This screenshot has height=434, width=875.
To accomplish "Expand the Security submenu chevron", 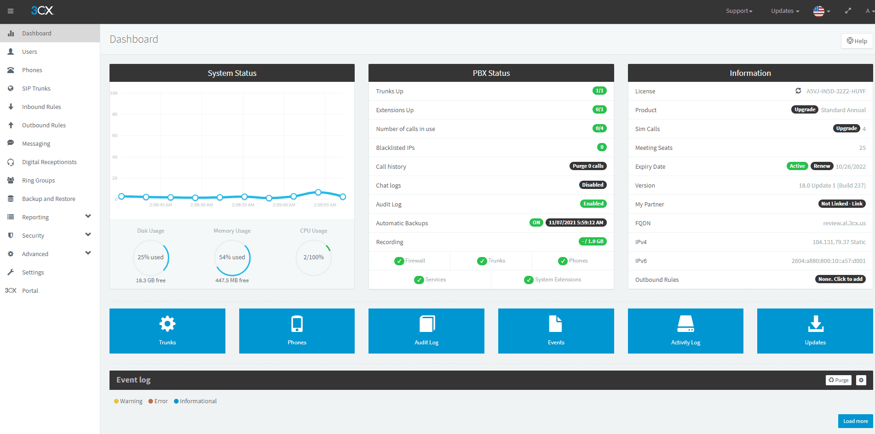I will click(x=88, y=234).
